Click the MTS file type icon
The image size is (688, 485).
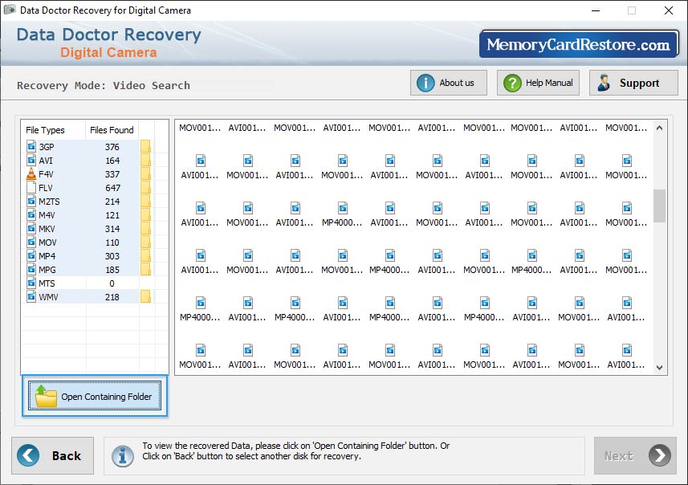31,283
